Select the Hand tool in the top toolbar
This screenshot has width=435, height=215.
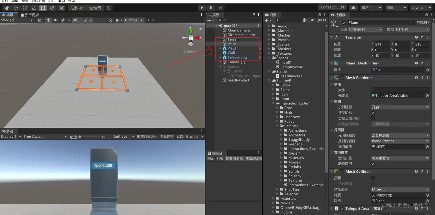tap(7, 8)
